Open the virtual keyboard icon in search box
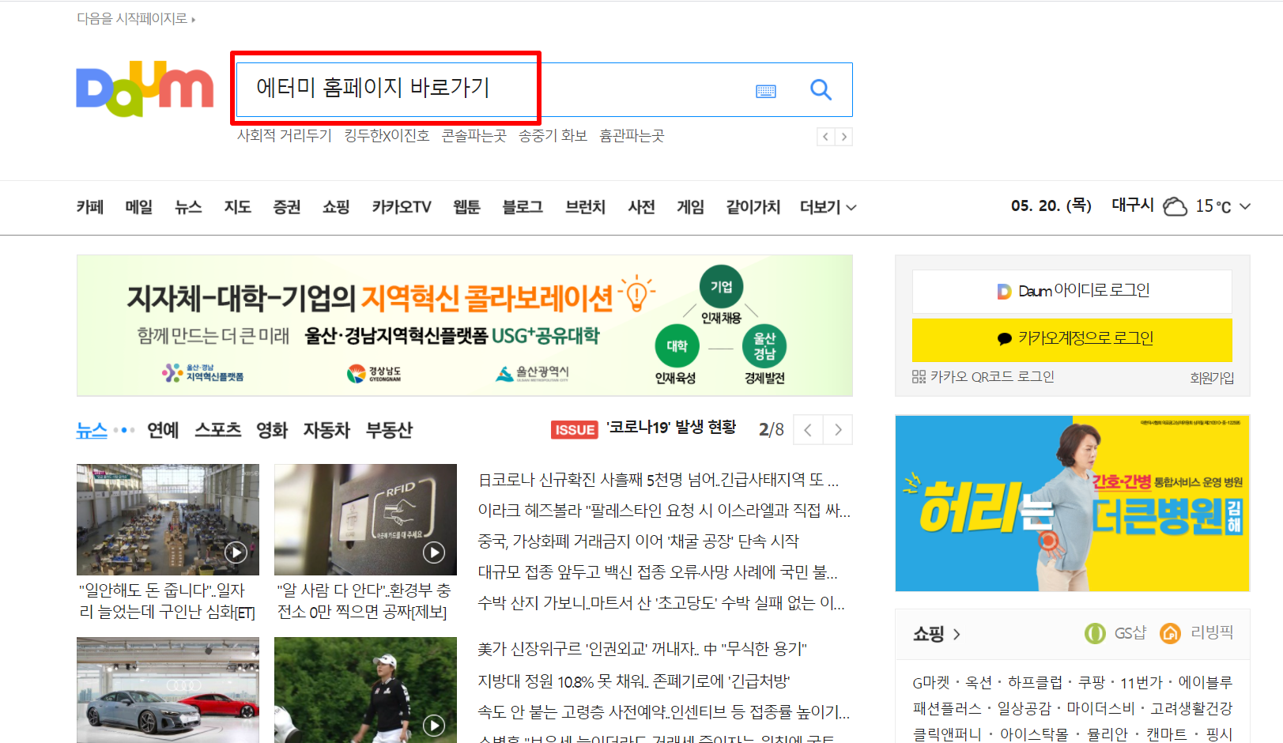The width and height of the screenshot is (1283, 743). tap(766, 91)
